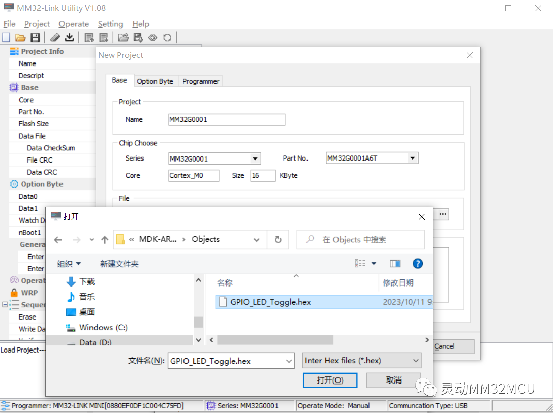
Task: Open the Series dropdown
Action: point(255,158)
